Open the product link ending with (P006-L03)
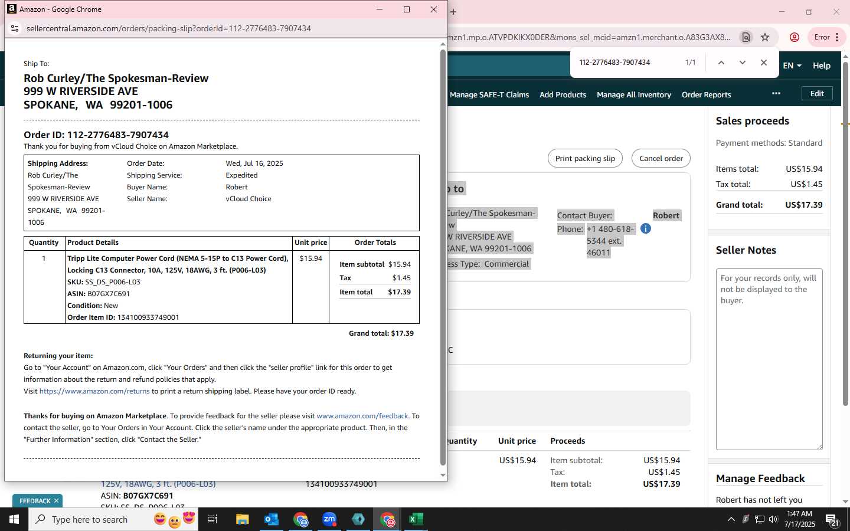 158,484
